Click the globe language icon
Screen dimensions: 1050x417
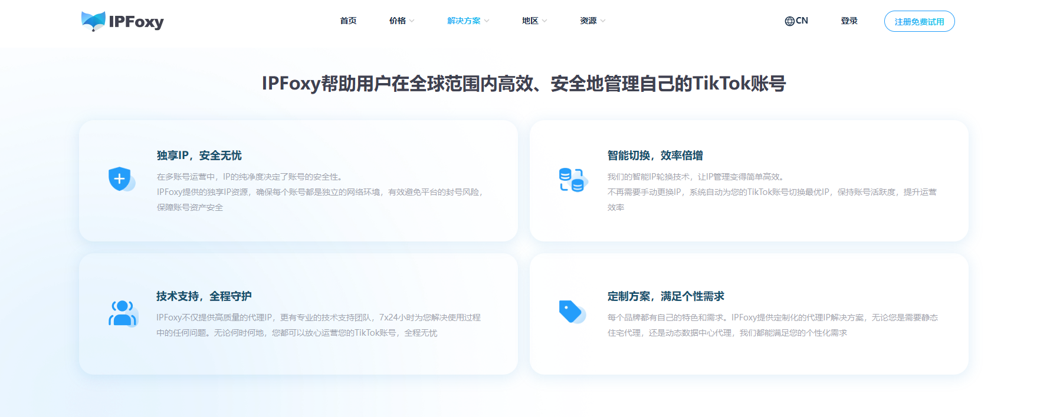(x=789, y=21)
